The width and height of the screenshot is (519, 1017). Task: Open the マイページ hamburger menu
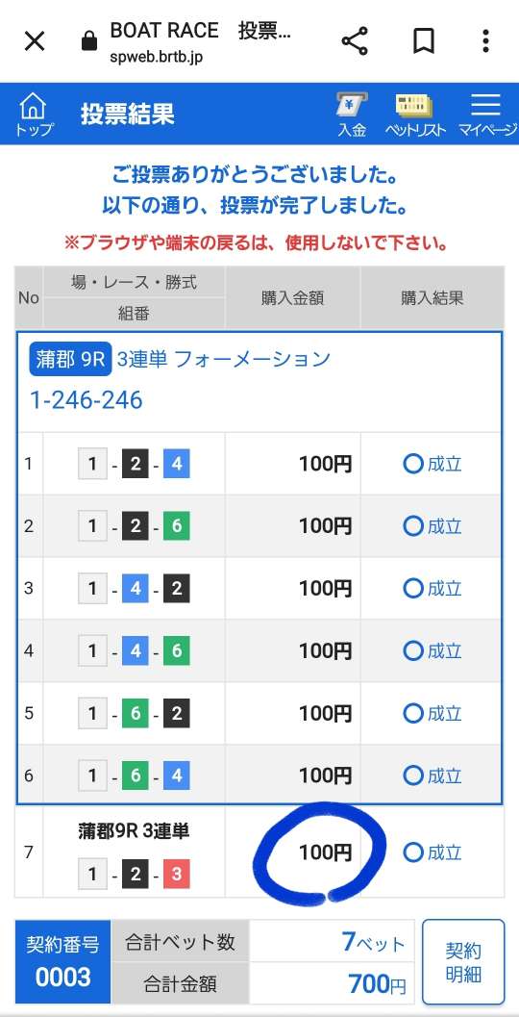click(487, 114)
